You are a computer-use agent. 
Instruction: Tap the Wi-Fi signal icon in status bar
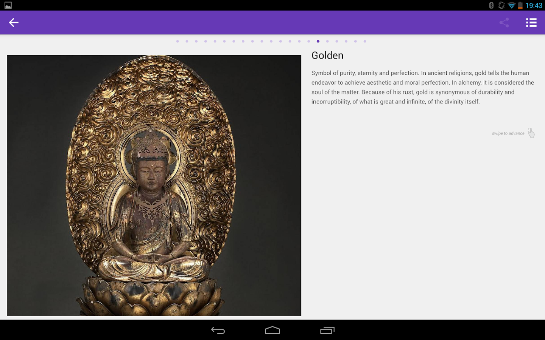[x=512, y=5]
